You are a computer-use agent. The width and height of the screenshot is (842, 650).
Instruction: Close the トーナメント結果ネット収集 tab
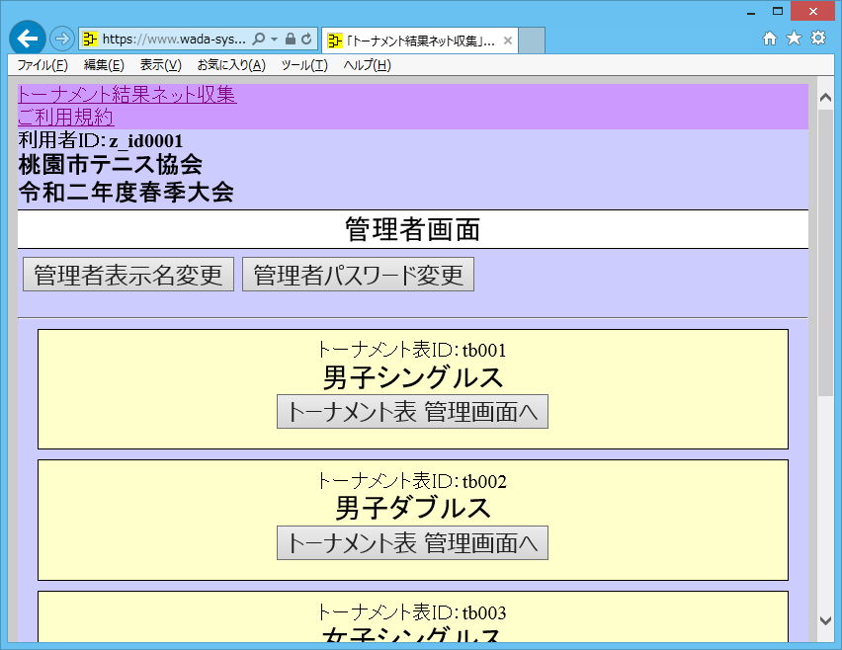[508, 41]
